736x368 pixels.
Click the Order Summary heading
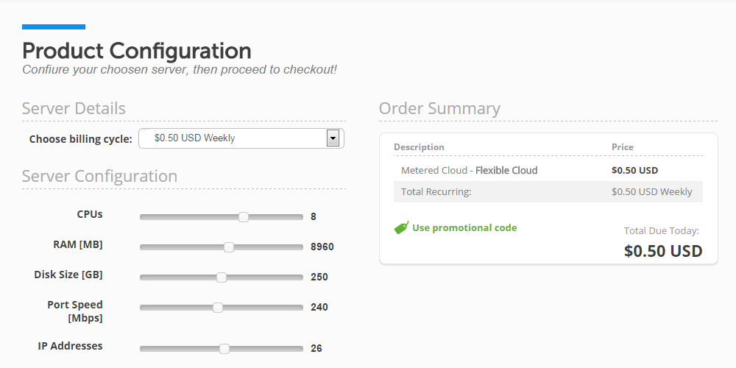pyautogui.click(x=439, y=108)
